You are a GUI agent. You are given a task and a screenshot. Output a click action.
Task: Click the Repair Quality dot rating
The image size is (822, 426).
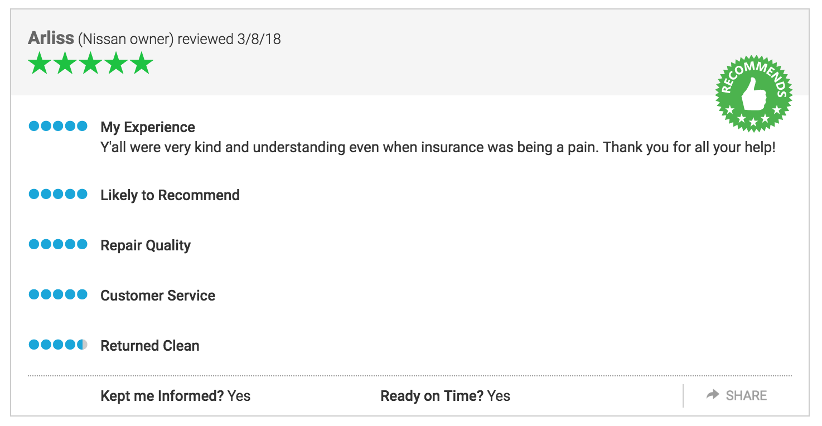click(x=58, y=244)
